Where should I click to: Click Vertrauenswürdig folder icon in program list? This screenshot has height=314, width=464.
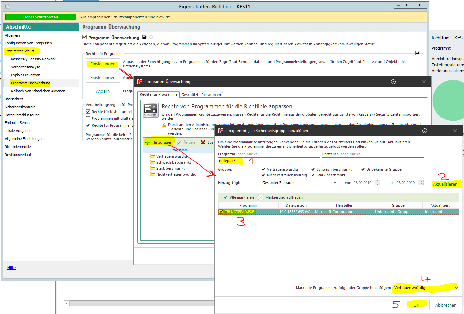click(x=153, y=156)
